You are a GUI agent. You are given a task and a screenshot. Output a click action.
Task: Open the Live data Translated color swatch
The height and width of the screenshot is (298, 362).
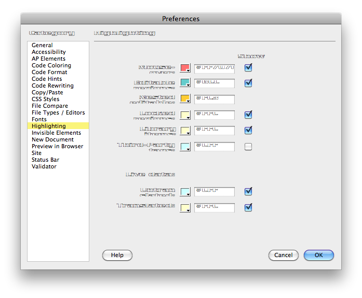tap(185, 208)
